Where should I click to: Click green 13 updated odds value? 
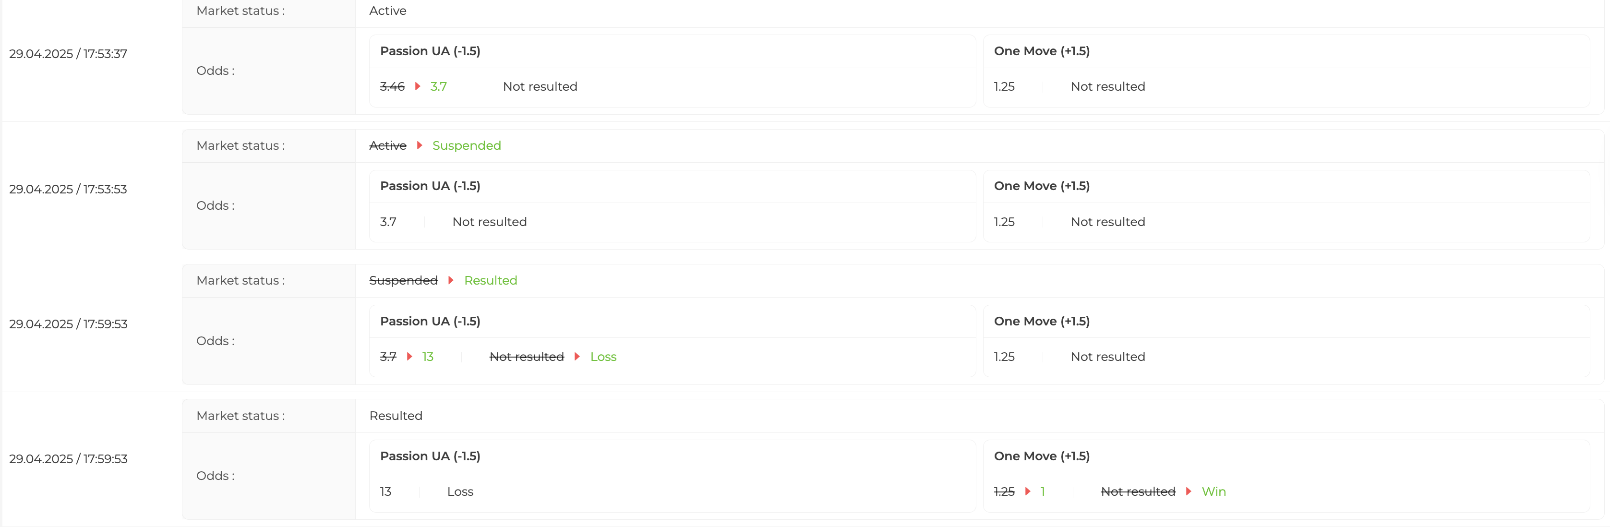(428, 357)
